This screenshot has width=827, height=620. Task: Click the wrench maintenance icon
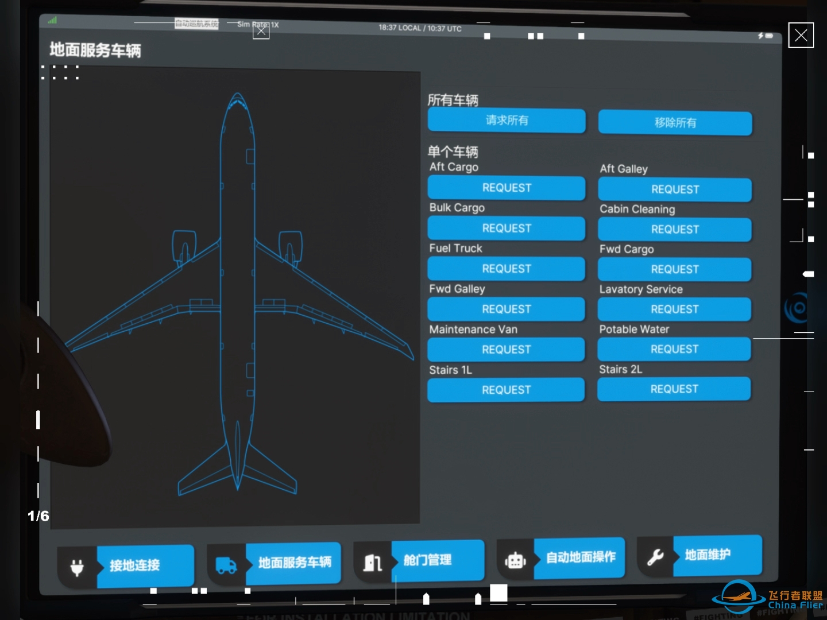point(655,557)
